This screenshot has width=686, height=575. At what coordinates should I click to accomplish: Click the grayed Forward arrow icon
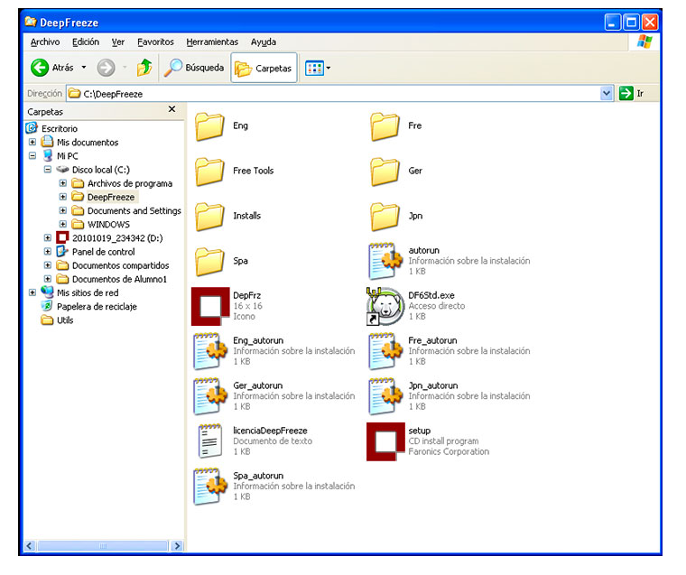[x=106, y=68]
